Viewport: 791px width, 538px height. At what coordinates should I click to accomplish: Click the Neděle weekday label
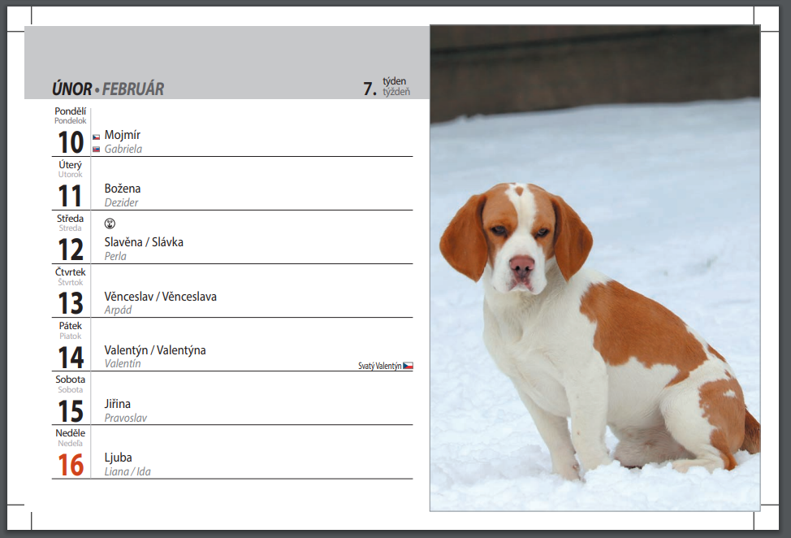point(71,433)
